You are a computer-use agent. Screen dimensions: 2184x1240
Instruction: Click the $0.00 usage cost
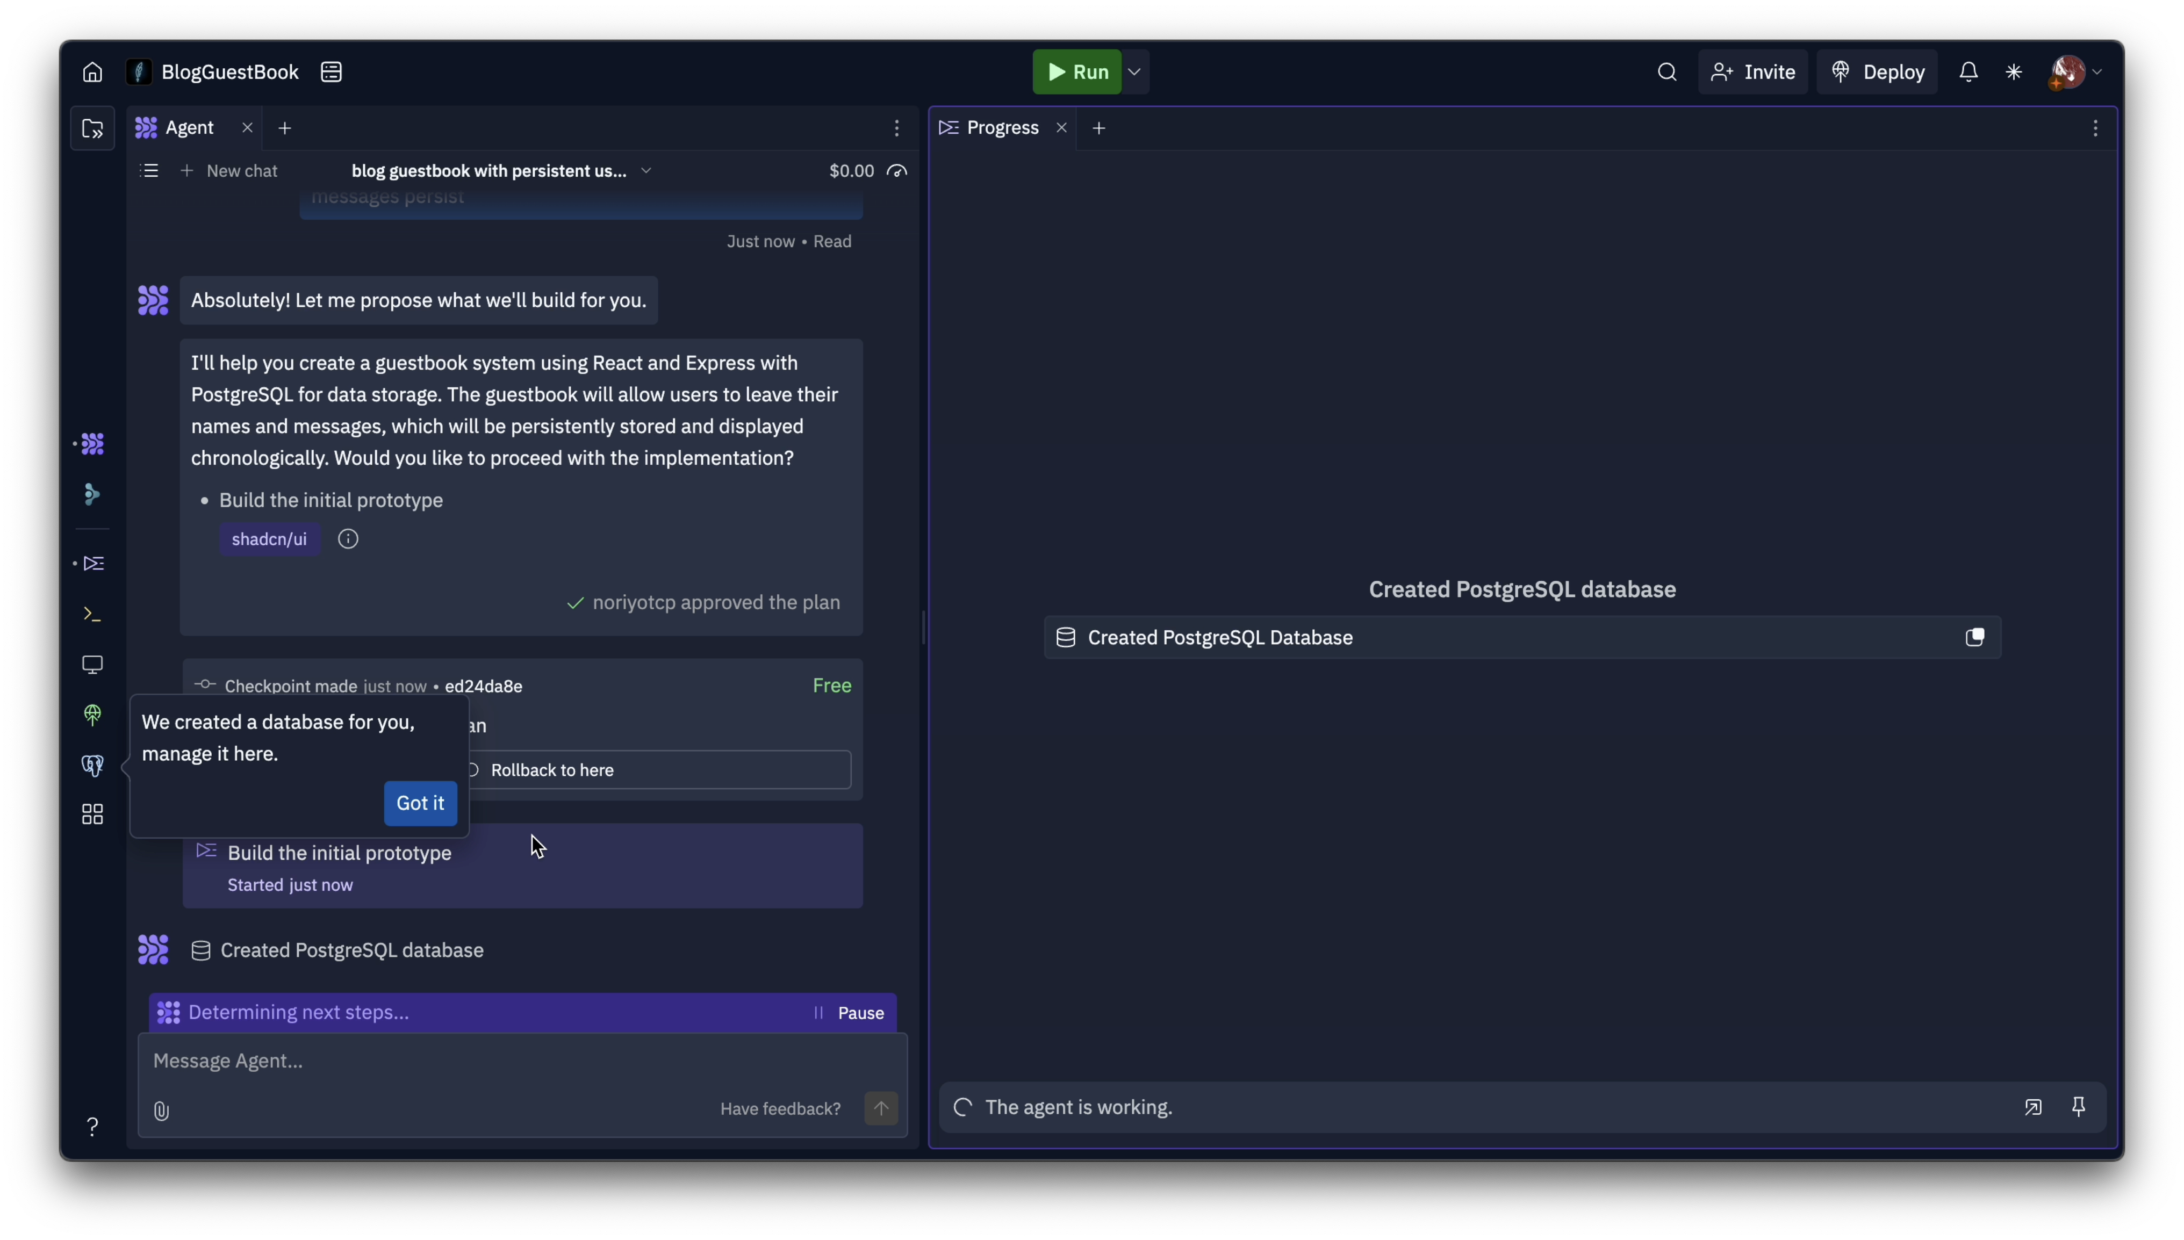point(851,171)
